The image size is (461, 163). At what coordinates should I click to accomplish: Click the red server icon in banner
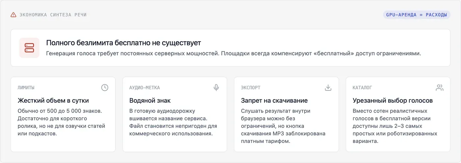pyautogui.click(x=29, y=48)
